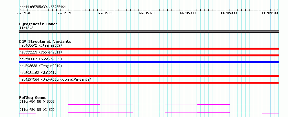Click ruler tick label 66785060

pyautogui.click(x=105, y=13)
